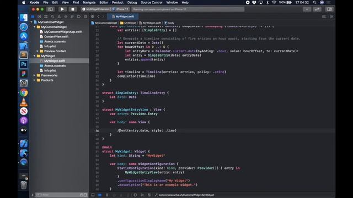Expand Preview Content folder
The height and width of the screenshot is (198, 353).
click(38, 51)
